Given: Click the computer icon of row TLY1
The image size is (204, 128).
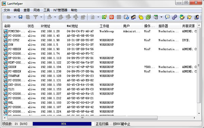Looking at the screenshot, I should coord(6,89).
